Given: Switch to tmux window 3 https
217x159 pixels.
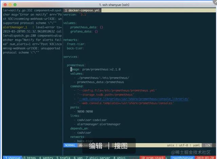Looking at the screenshot, I should (29, 158).
